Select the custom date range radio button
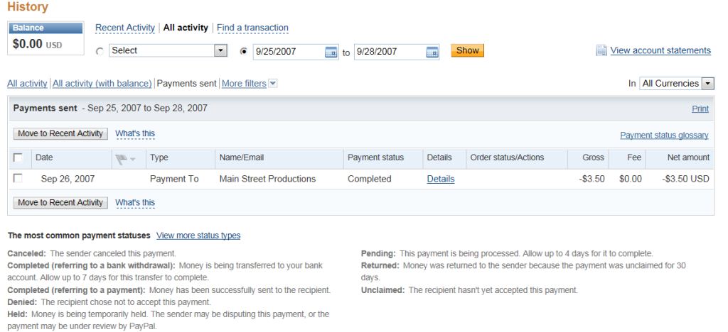 coord(245,51)
